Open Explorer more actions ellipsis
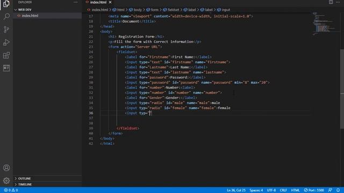Screen dimensions: 344x193 coord(75,2)
